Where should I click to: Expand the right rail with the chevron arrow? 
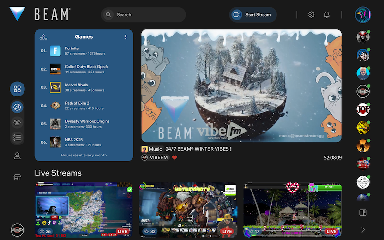pyautogui.click(x=363, y=230)
